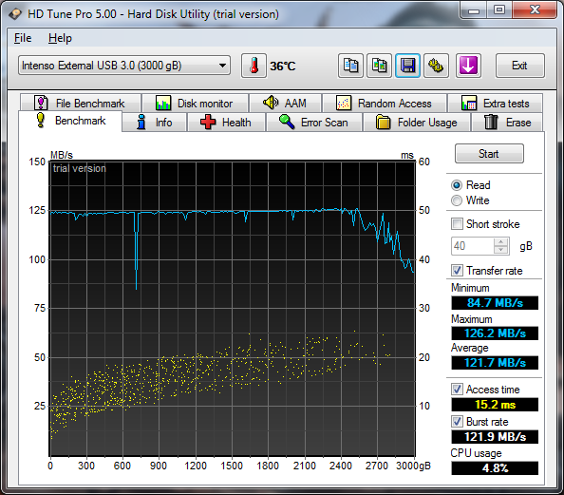Enable the Short stroke checkbox
This screenshot has width=564, height=495.
click(x=457, y=224)
